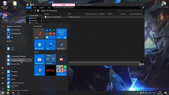Open the red news tile
169x95 pixels.
click(62, 59)
